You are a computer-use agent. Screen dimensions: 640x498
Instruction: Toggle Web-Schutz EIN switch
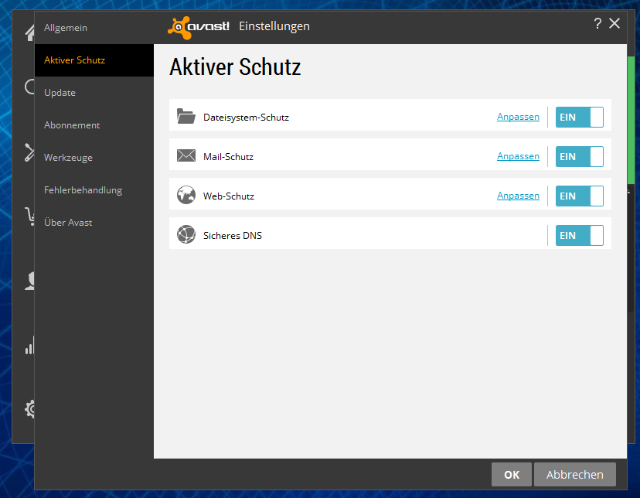click(x=579, y=196)
